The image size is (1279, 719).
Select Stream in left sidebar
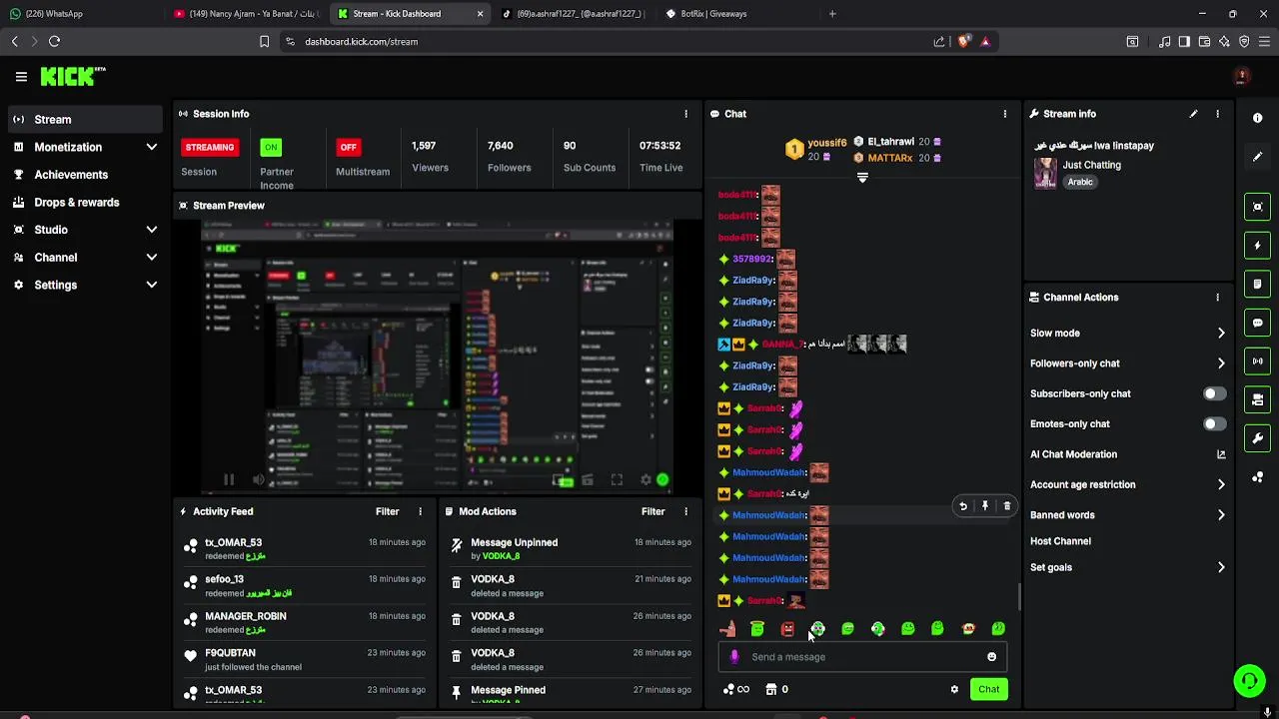tap(85, 120)
